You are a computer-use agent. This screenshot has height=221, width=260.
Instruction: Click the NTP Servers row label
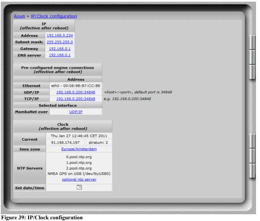(30, 168)
